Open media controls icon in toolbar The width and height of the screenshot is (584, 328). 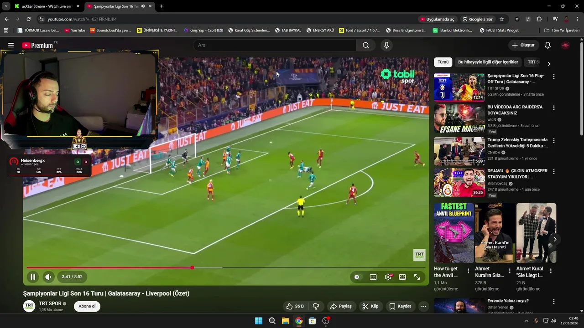(x=555, y=19)
